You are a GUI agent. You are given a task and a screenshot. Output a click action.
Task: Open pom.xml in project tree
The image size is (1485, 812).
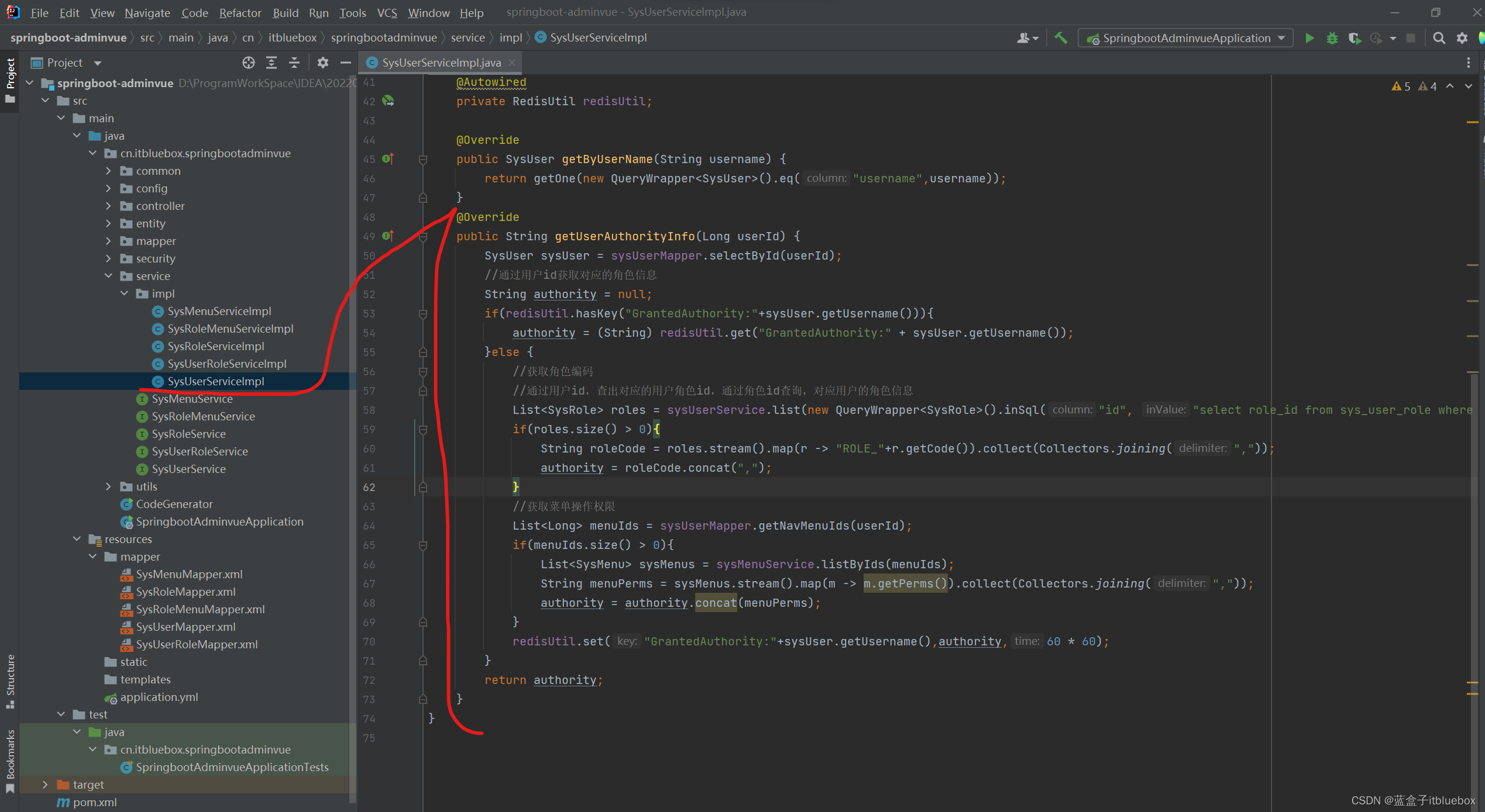[x=95, y=802]
